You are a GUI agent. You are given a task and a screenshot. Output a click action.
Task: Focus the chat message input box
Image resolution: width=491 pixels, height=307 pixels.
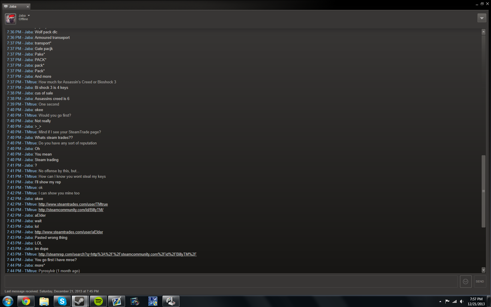[231, 281]
